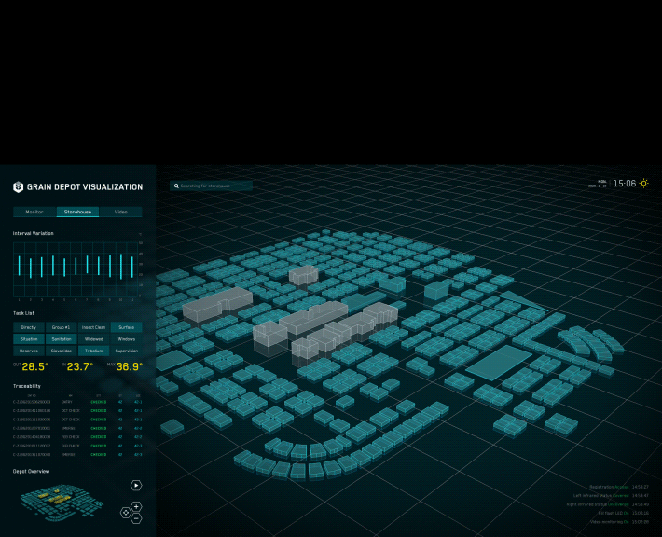
Task: Click the Wildewed task button
Action: click(94, 339)
